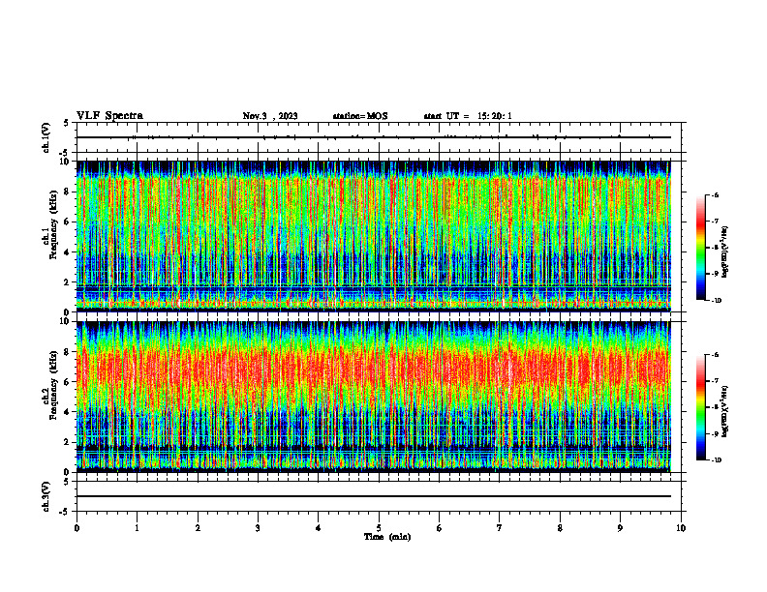Click the "-6" label on ch.1 color bar
Viewport: 767px width, 592px height.
pyautogui.click(x=715, y=194)
